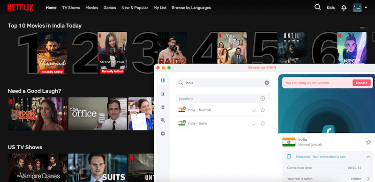This screenshot has width=375, height=182.
Task: Maximize the VPN window
Action: pos(169,68)
